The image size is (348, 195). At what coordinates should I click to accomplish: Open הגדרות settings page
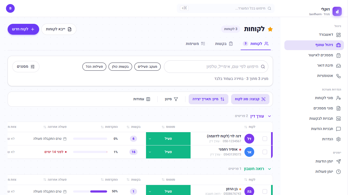314,139
